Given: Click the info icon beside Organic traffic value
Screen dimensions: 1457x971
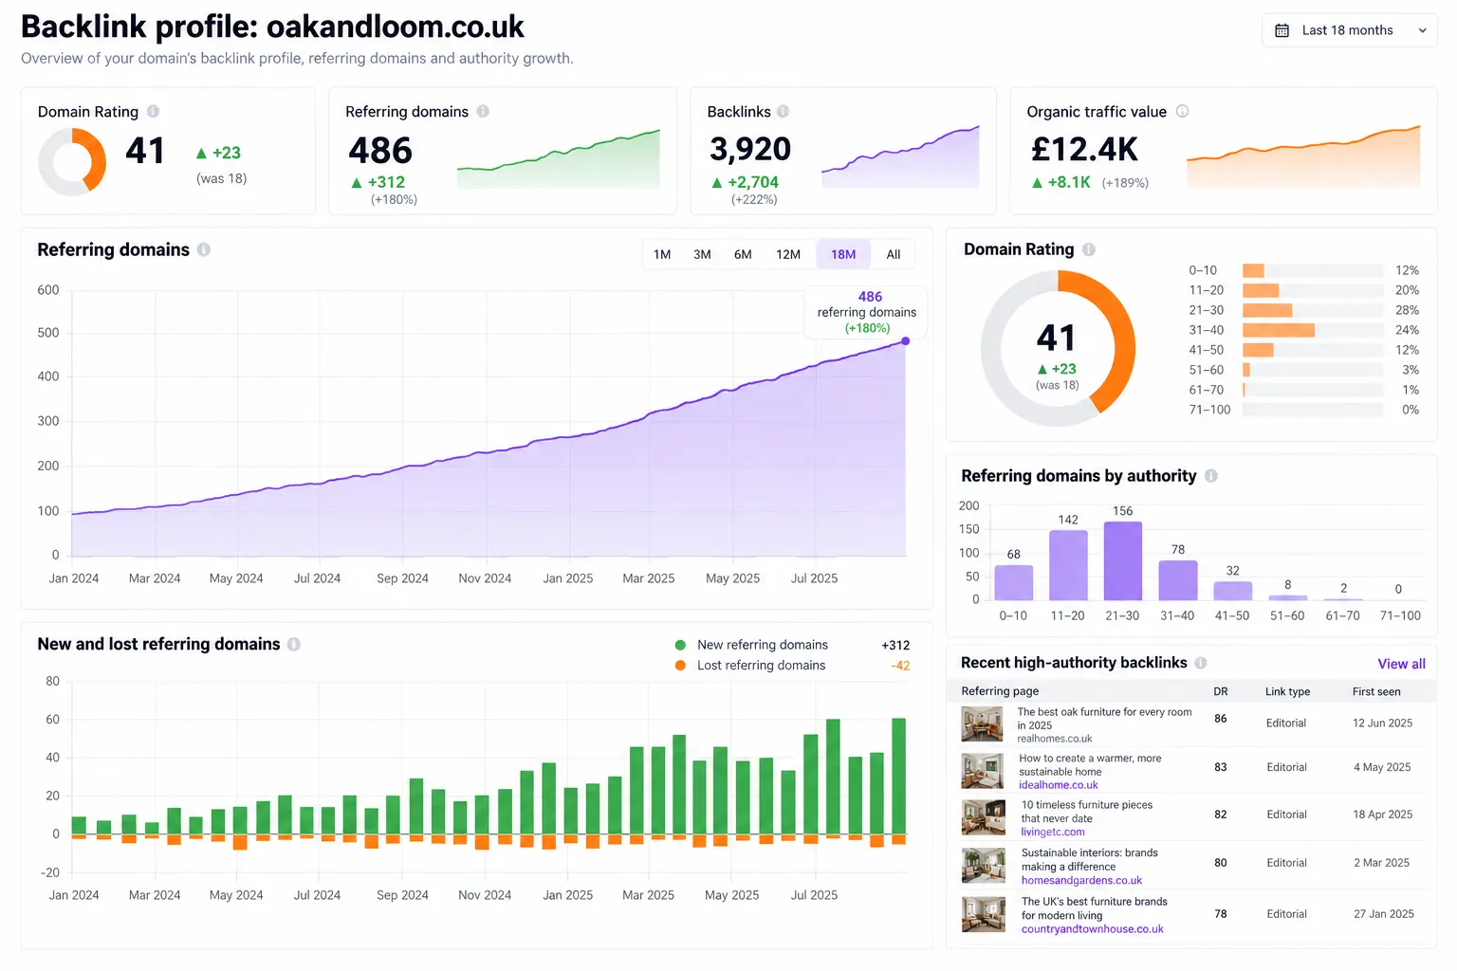Looking at the screenshot, I should click(1182, 111).
